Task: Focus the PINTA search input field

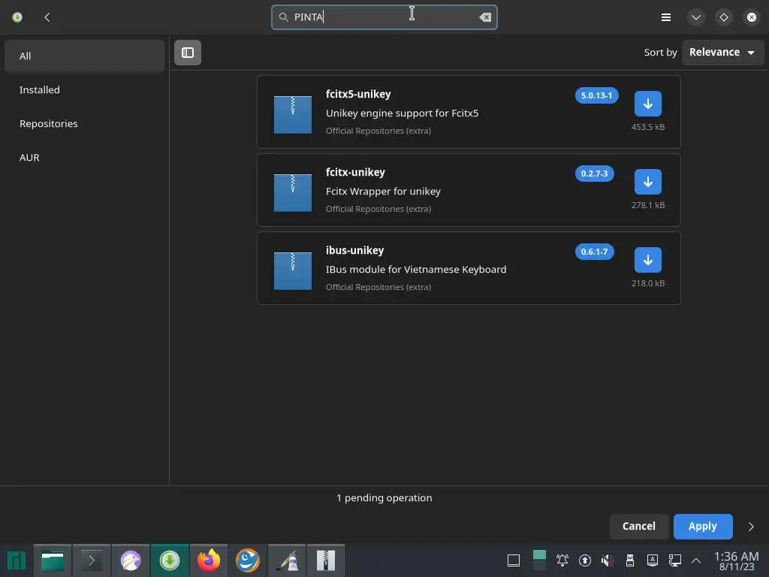Action: point(384,17)
